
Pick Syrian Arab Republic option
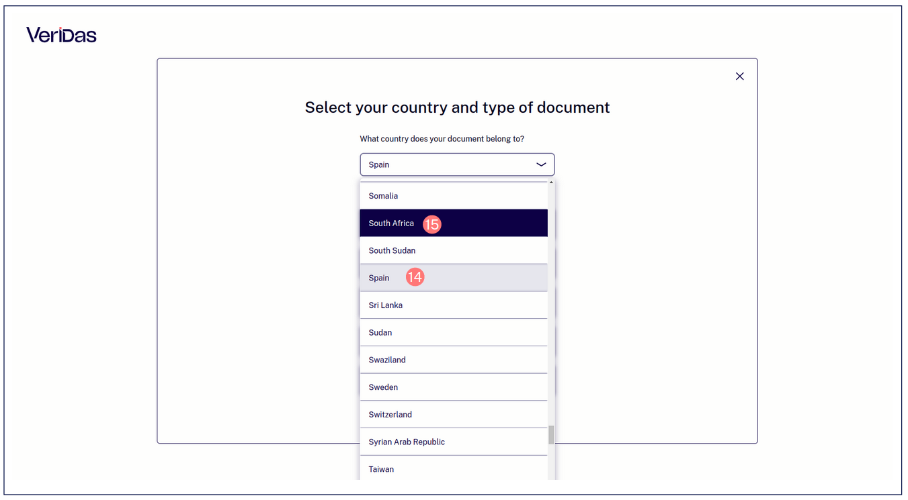[x=454, y=442]
